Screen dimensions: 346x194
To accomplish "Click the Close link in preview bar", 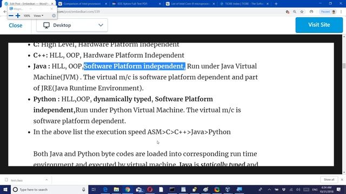I will click(16, 25).
